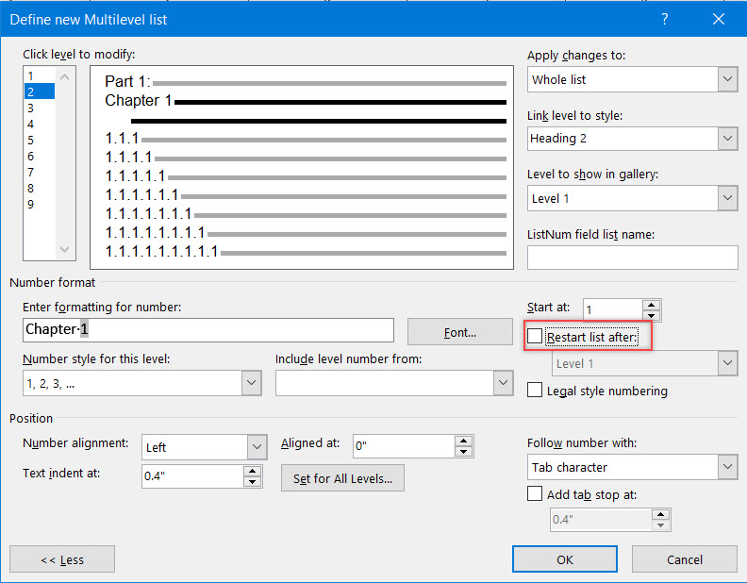The height and width of the screenshot is (583, 747).
Task: Select level 6 in the level list
Action: point(40,157)
